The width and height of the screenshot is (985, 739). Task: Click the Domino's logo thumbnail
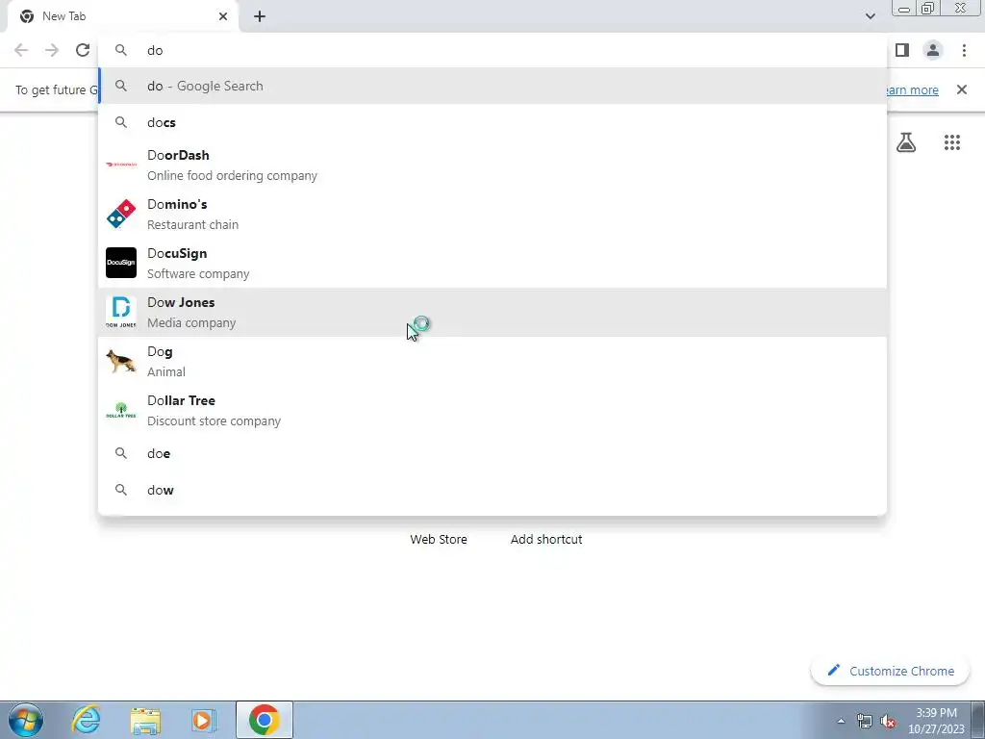[x=121, y=215]
